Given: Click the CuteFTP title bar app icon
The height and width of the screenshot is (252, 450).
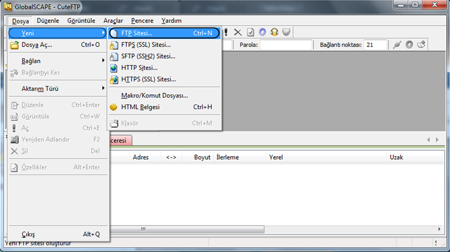Looking at the screenshot, I should tap(8, 6).
